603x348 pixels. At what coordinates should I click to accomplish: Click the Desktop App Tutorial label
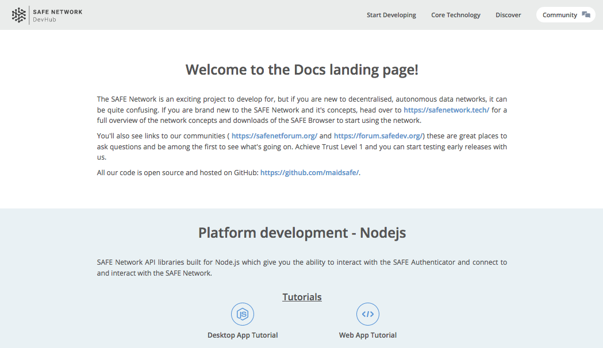(243, 335)
